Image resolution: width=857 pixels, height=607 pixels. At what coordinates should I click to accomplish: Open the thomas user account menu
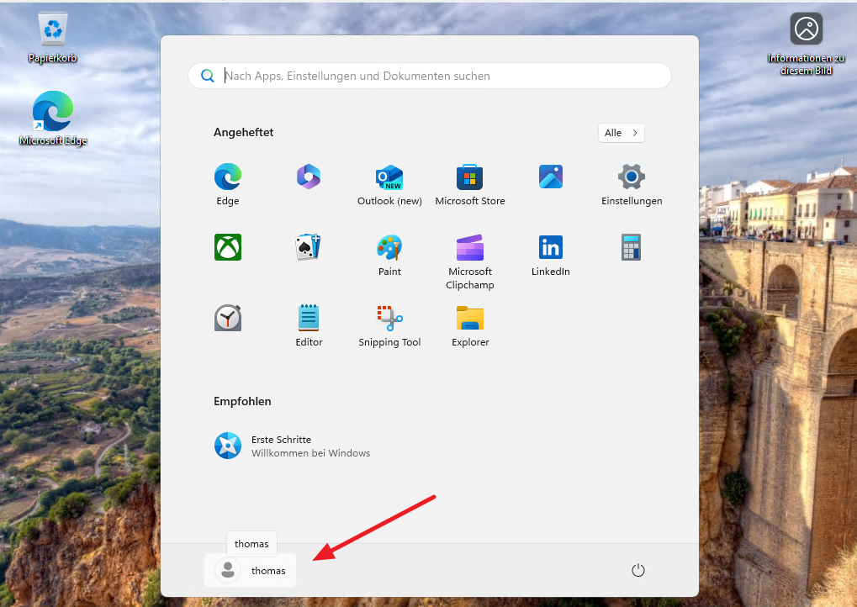(x=250, y=570)
